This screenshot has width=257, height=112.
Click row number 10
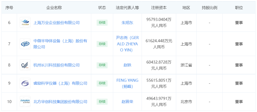(9, 102)
